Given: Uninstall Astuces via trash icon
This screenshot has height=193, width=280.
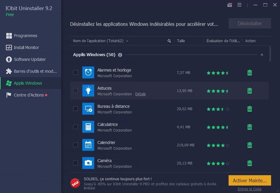Looking at the screenshot, I should (x=250, y=91).
